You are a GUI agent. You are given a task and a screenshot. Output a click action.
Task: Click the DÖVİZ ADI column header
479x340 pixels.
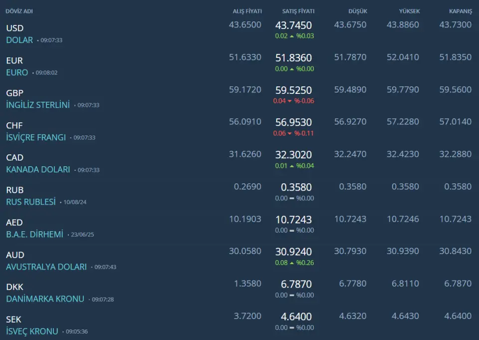pyautogui.click(x=19, y=11)
